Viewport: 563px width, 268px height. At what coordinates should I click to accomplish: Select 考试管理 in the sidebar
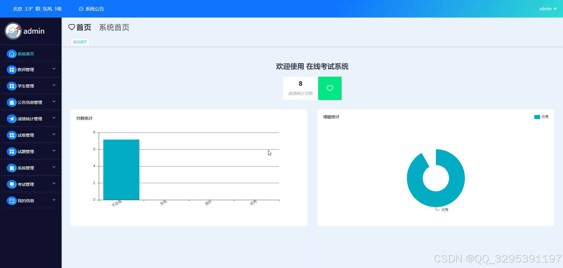pyautogui.click(x=26, y=184)
